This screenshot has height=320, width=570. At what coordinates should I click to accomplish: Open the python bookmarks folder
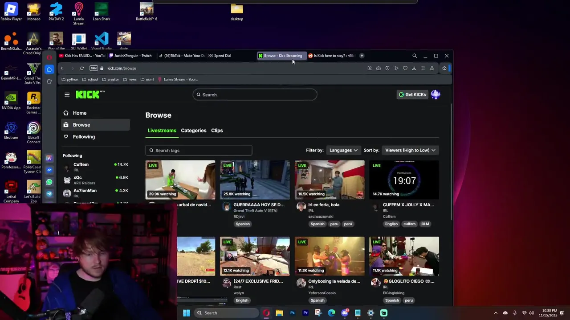70,80
